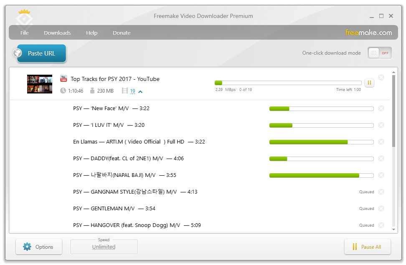The height and width of the screenshot is (265, 406).
Task: Click the Time left 1:00 text
Action: pos(348,90)
